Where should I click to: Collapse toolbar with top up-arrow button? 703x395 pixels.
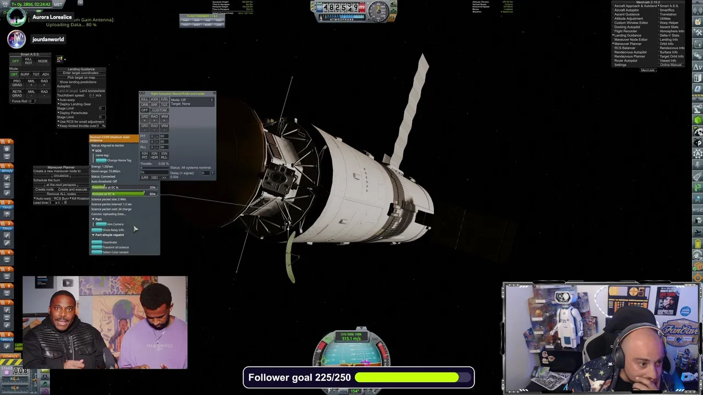pos(698,2)
